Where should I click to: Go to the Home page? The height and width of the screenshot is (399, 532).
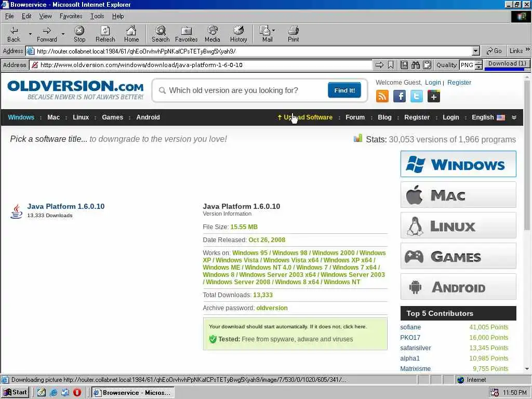(x=131, y=34)
